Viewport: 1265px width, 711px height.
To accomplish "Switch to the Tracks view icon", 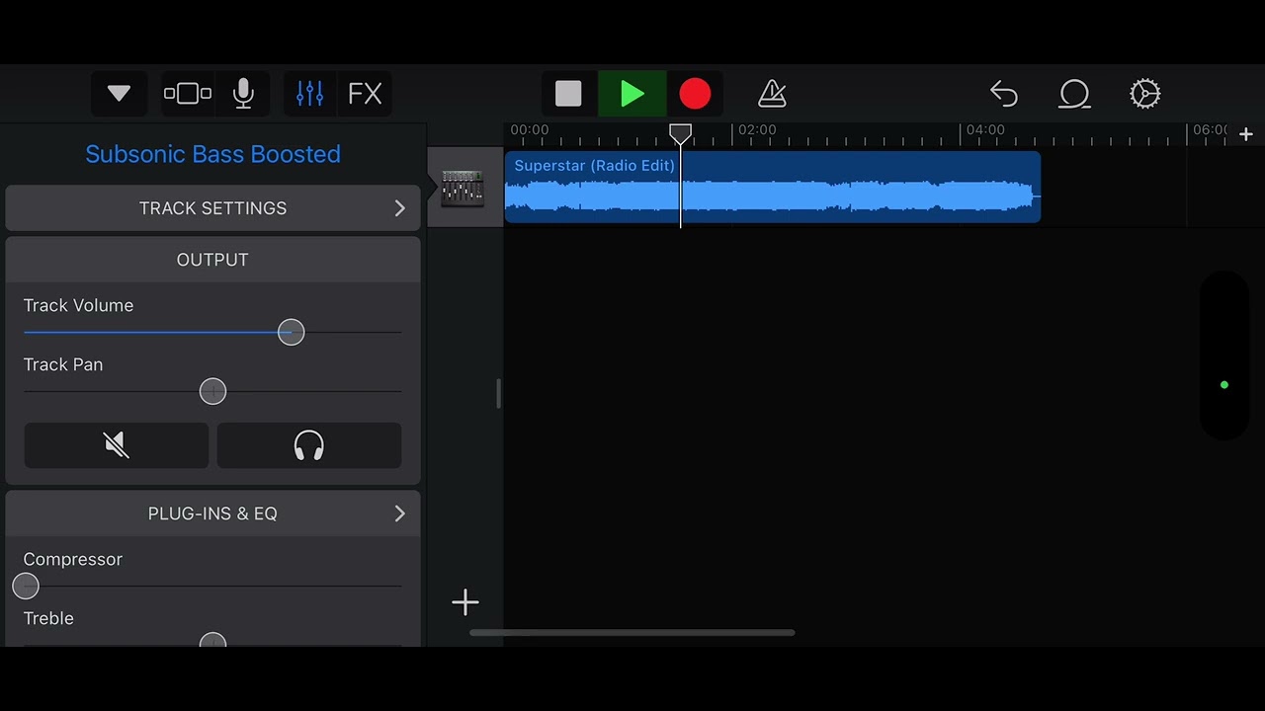I will tap(188, 94).
